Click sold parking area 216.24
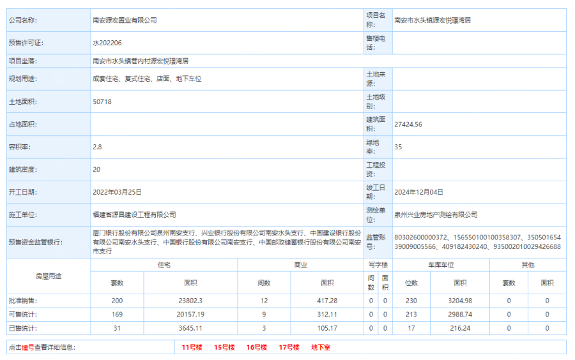Viewport: 575px width, 360px height. (x=460, y=328)
